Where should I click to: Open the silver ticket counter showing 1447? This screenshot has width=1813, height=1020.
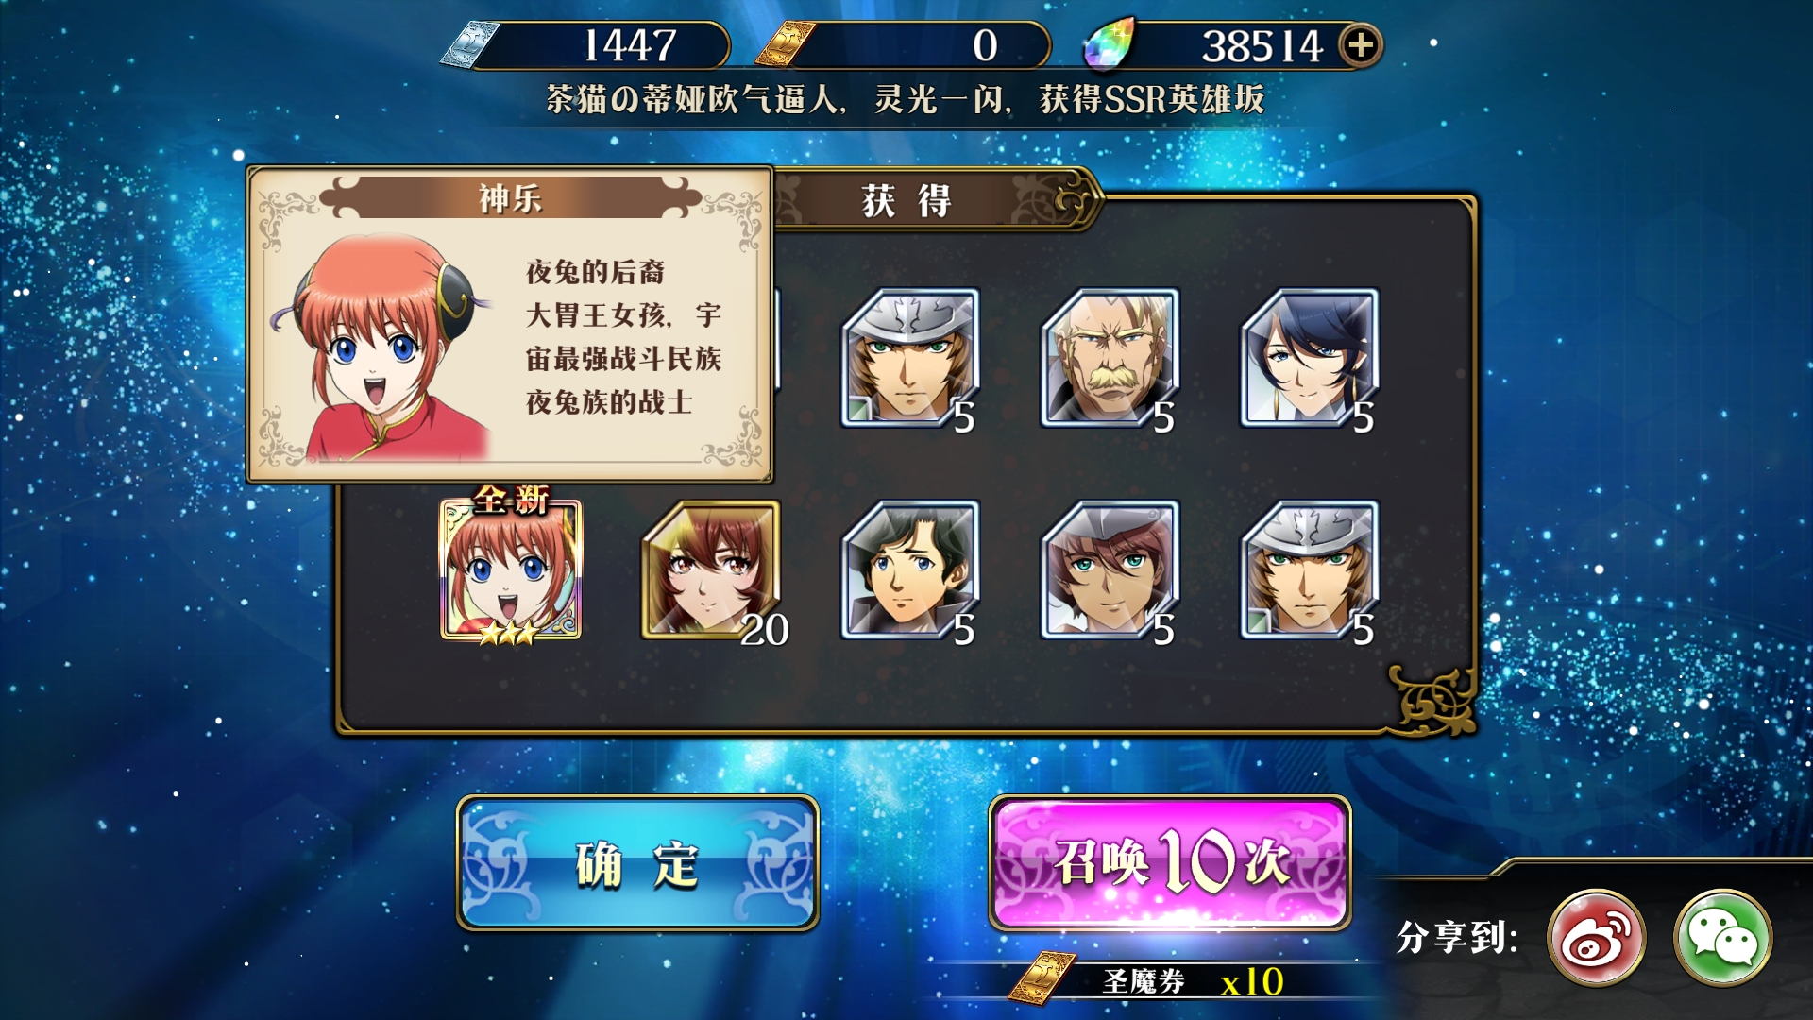(x=585, y=44)
